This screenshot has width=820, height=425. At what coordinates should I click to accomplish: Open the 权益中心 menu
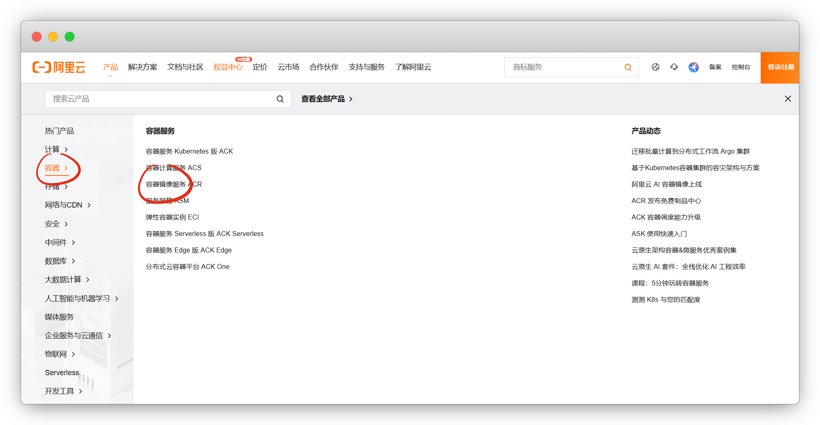pyautogui.click(x=228, y=67)
